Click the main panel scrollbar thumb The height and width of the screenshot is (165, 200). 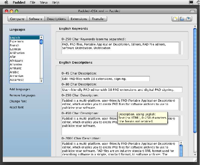195,81
